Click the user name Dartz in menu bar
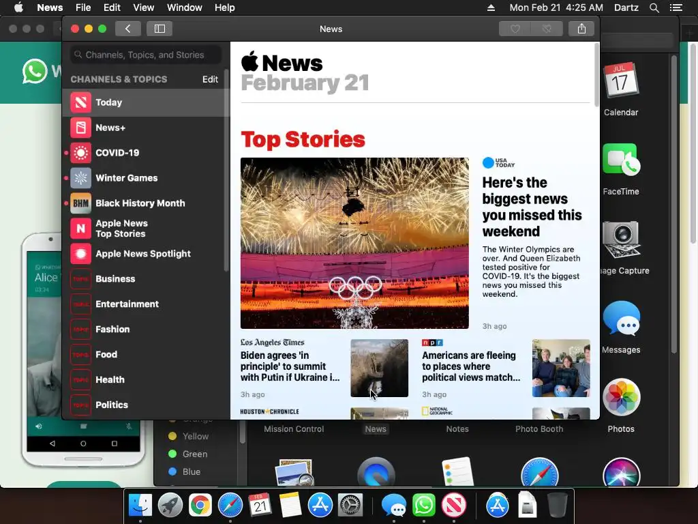The height and width of the screenshot is (524, 698). (626, 8)
